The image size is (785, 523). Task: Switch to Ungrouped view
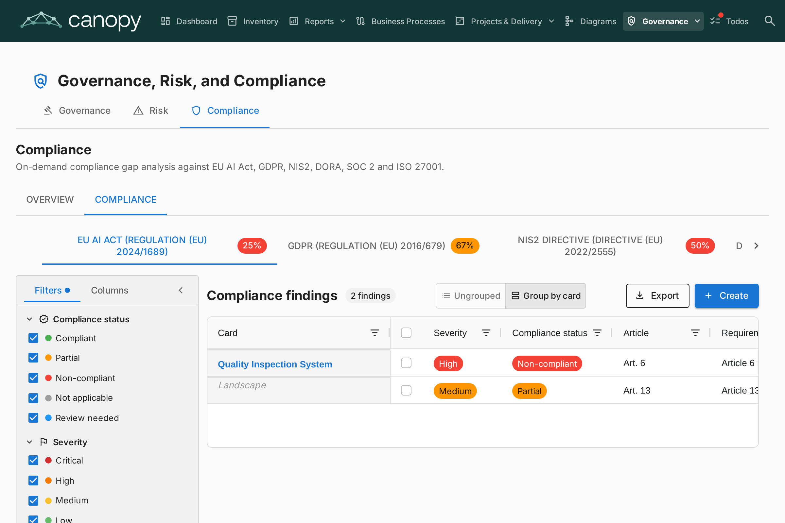click(x=471, y=295)
